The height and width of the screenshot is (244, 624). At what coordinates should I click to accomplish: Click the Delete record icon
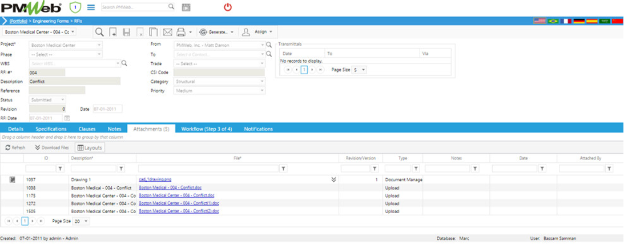click(x=140, y=33)
